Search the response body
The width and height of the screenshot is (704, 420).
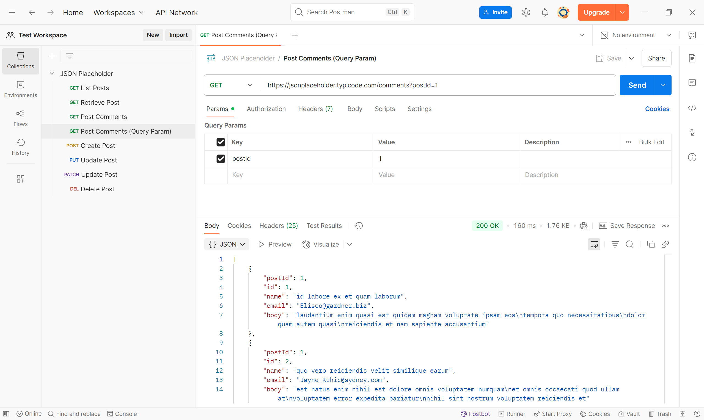point(629,244)
